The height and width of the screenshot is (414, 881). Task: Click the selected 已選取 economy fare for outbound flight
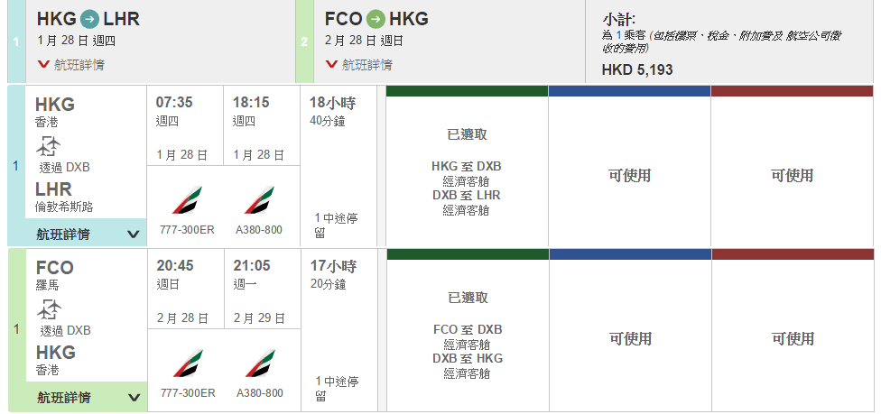(467, 171)
